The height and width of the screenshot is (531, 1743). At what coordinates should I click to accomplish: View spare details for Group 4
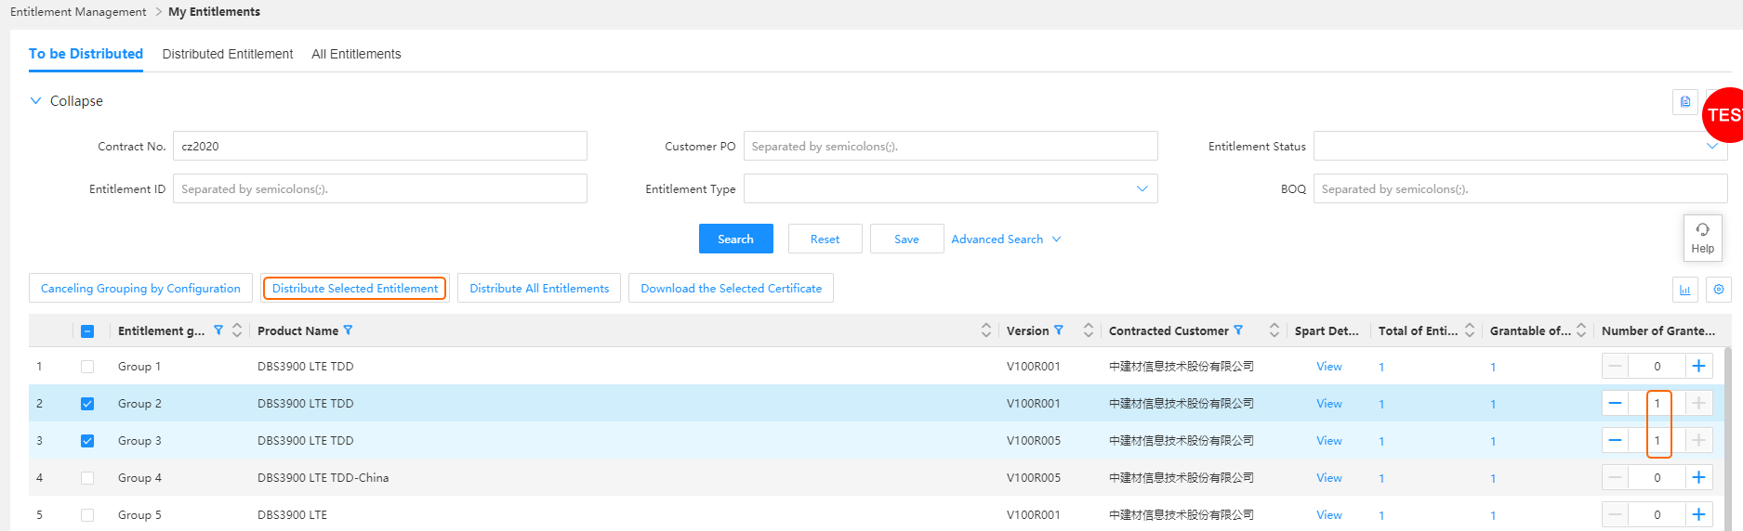1329,478
